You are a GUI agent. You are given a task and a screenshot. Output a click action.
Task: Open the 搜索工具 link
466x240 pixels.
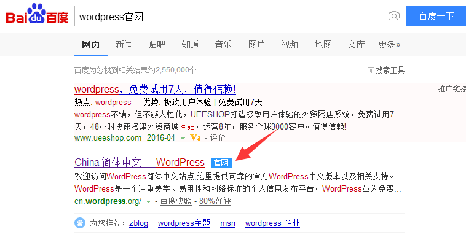pyautogui.click(x=390, y=71)
